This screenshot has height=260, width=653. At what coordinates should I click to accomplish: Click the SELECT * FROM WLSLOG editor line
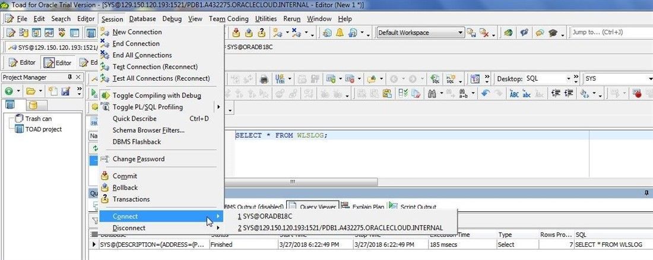pyautogui.click(x=281, y=135)
